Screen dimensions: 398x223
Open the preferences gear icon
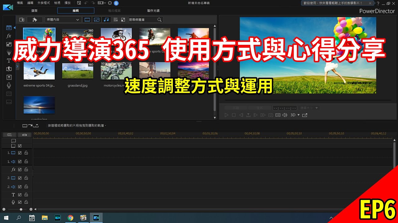pyautogui.click(x=110, y=3)
